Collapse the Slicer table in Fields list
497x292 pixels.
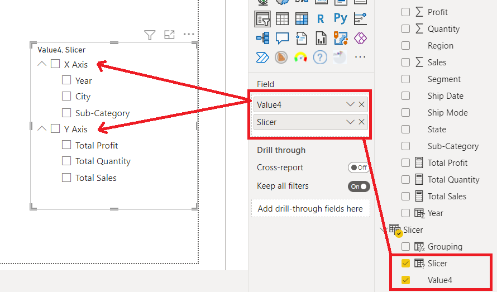click(x=384, y=229)
